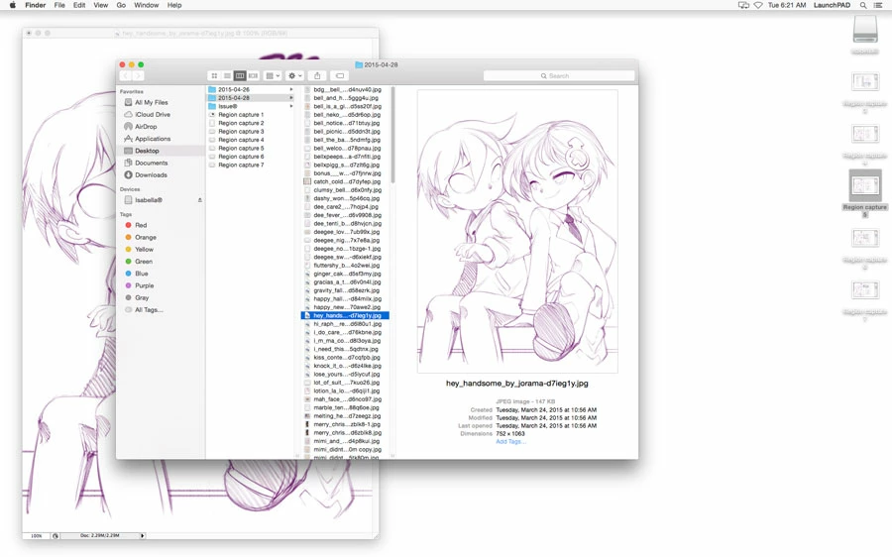892x557 pixels.
Task: Go back with the Finder back arrow
Action: click(x=126, y=75)
